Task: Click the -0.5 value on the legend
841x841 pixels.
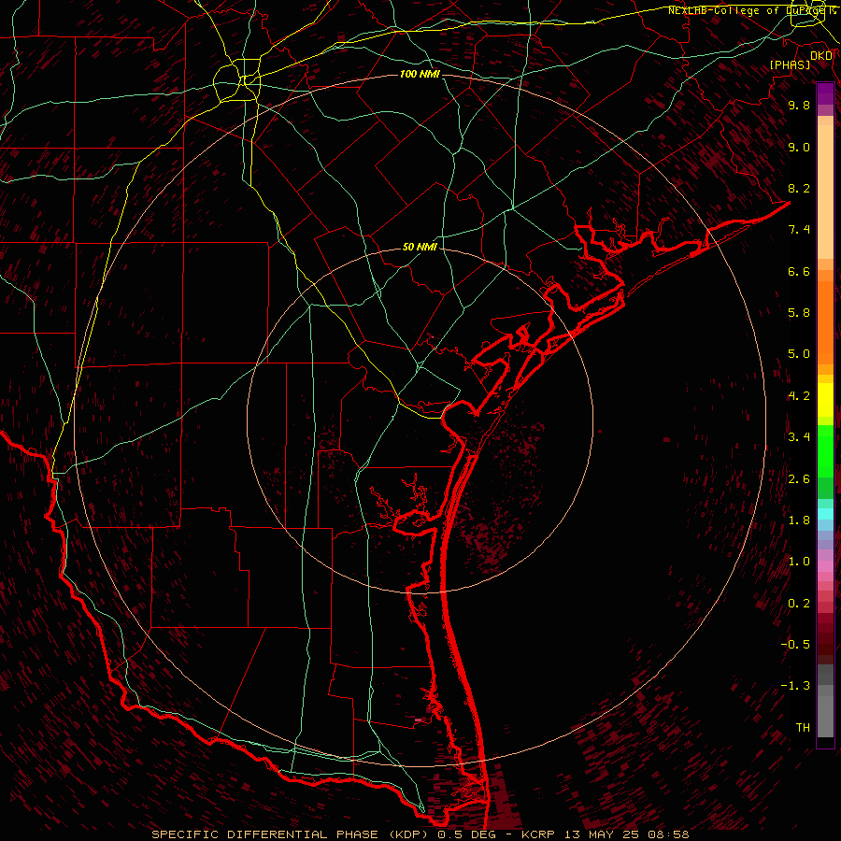Action: pos(795,645)
